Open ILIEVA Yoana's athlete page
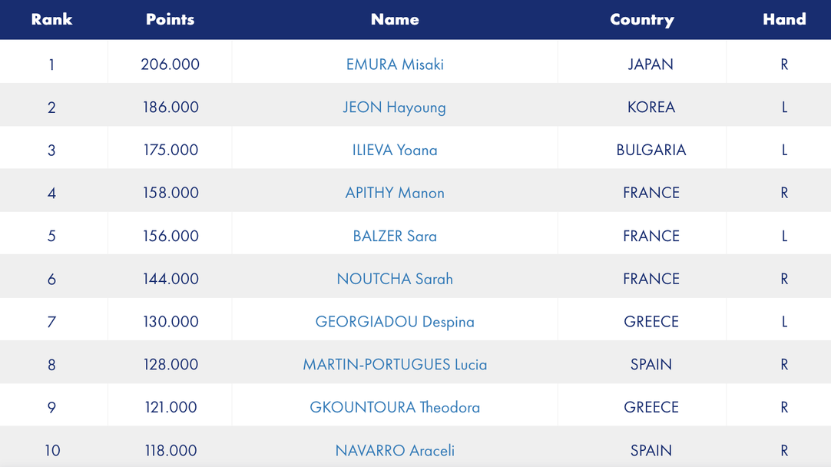This screenshot has height=467, width=831. 395,151
